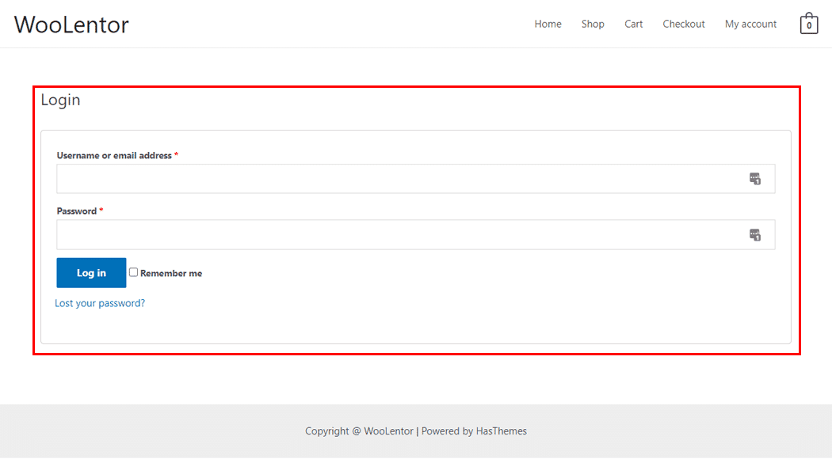
Task: Focus the Username or email address field
Action: click(396, 179)
